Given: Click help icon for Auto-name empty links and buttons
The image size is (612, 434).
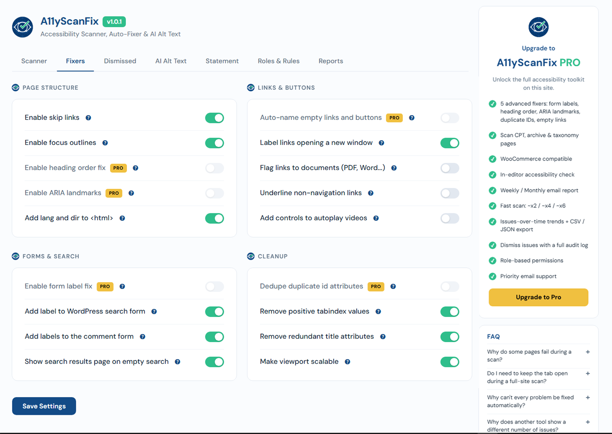Looking at the screenshot, I should point(412,118).
